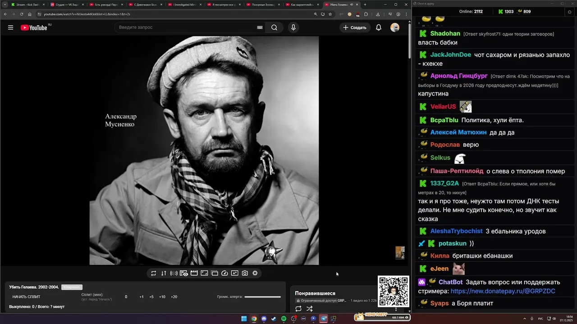Toggle playlist shuffle under Понравившиеся
Screen dimensions: 577x324
tap(310, 309)
